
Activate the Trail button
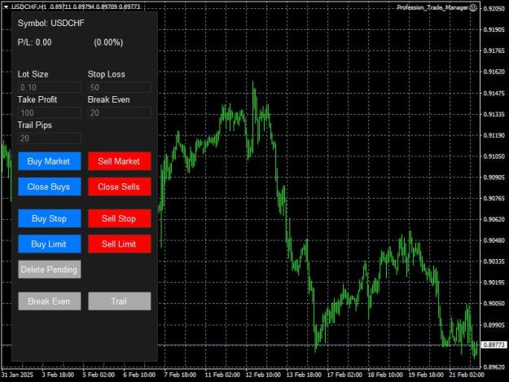(x=120, y=301)
